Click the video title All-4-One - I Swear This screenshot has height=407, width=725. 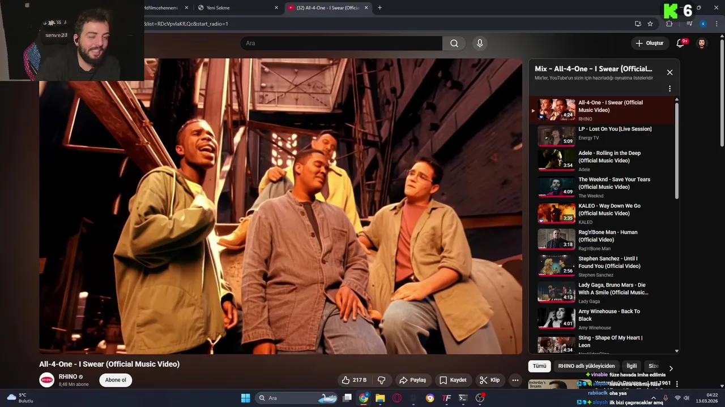click(x=109, y=364)
